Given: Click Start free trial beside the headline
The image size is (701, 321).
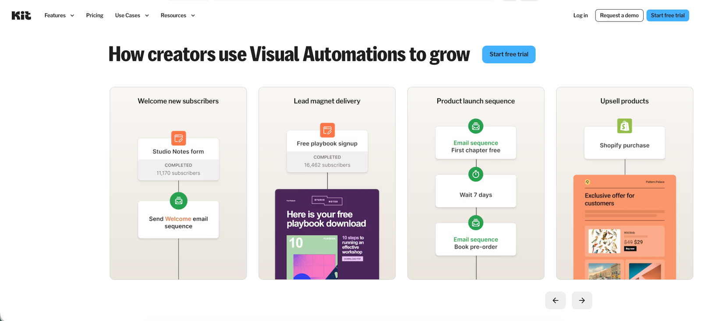Looking at the screenshot, I should click(509, 54).
